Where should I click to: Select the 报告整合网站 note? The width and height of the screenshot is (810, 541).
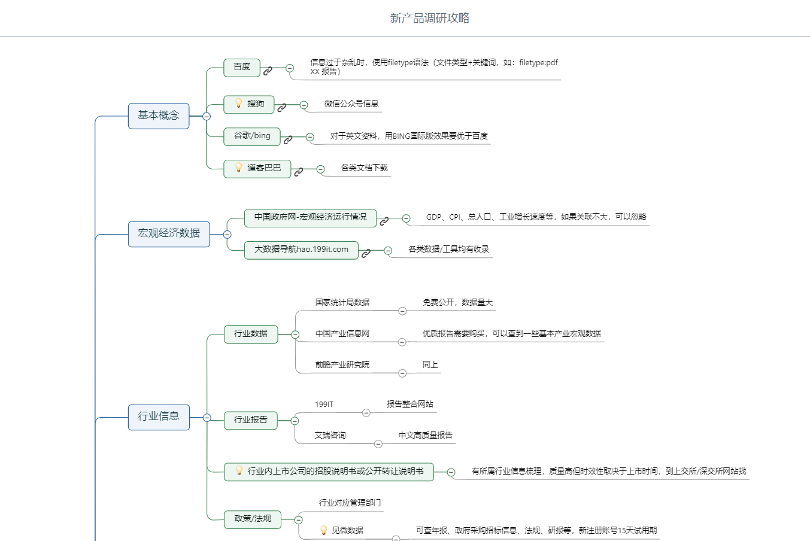coord(410,404)
